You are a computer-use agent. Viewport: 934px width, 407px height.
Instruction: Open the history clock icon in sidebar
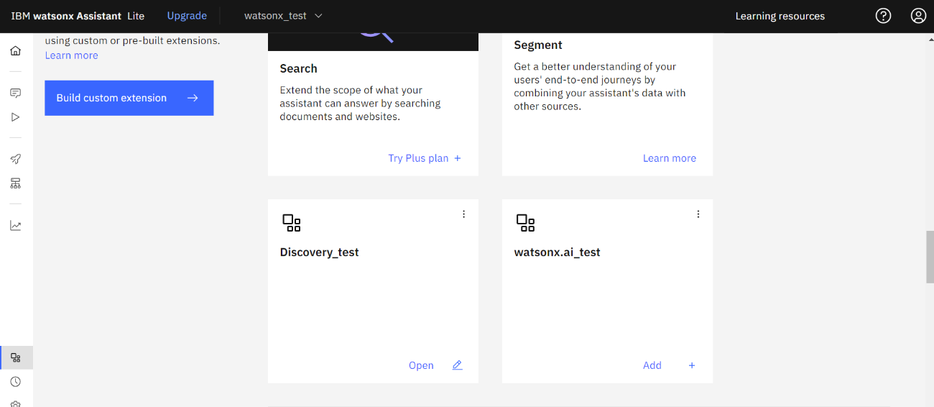pos(15,382)
